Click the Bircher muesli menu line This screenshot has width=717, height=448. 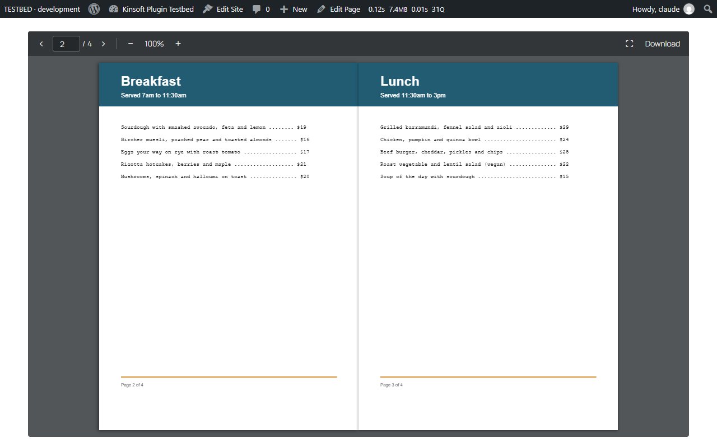(215, 140)
